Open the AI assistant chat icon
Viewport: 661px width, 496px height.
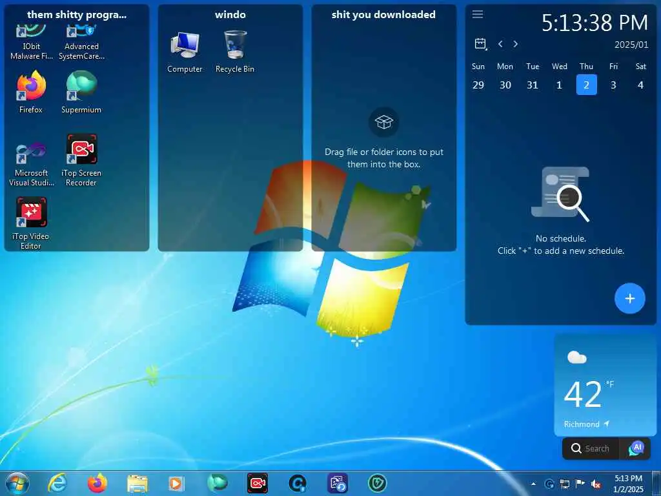[636, 448]
